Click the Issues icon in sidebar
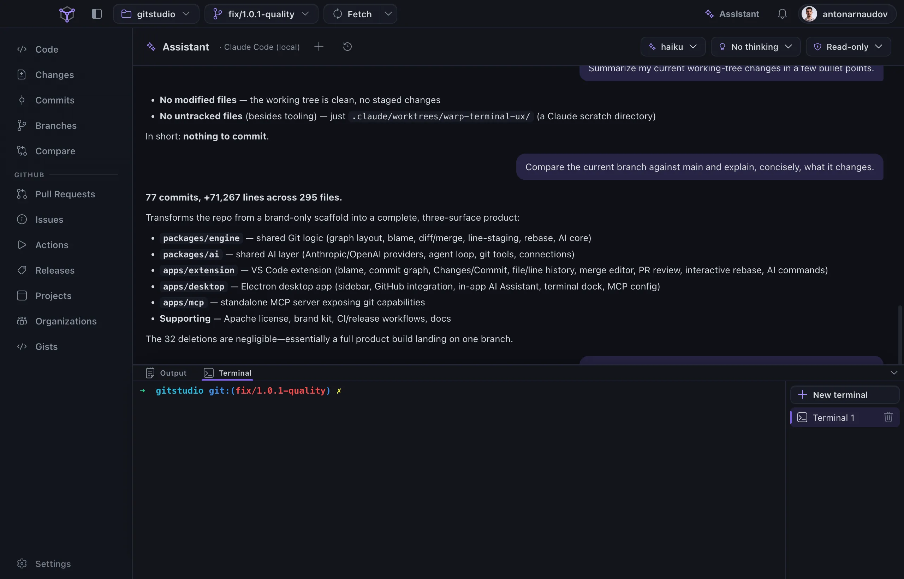 [22, 219]
